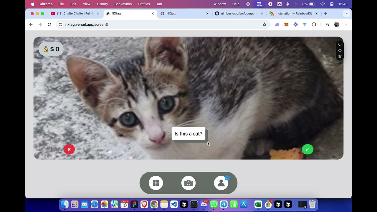Screen dimensions: 377x212
Task: View site information icon in address bar
Action: pyautogui.click(x=60, y=24)
